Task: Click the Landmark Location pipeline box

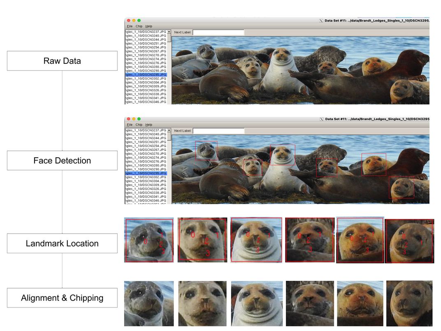Action: pos(62,243)
